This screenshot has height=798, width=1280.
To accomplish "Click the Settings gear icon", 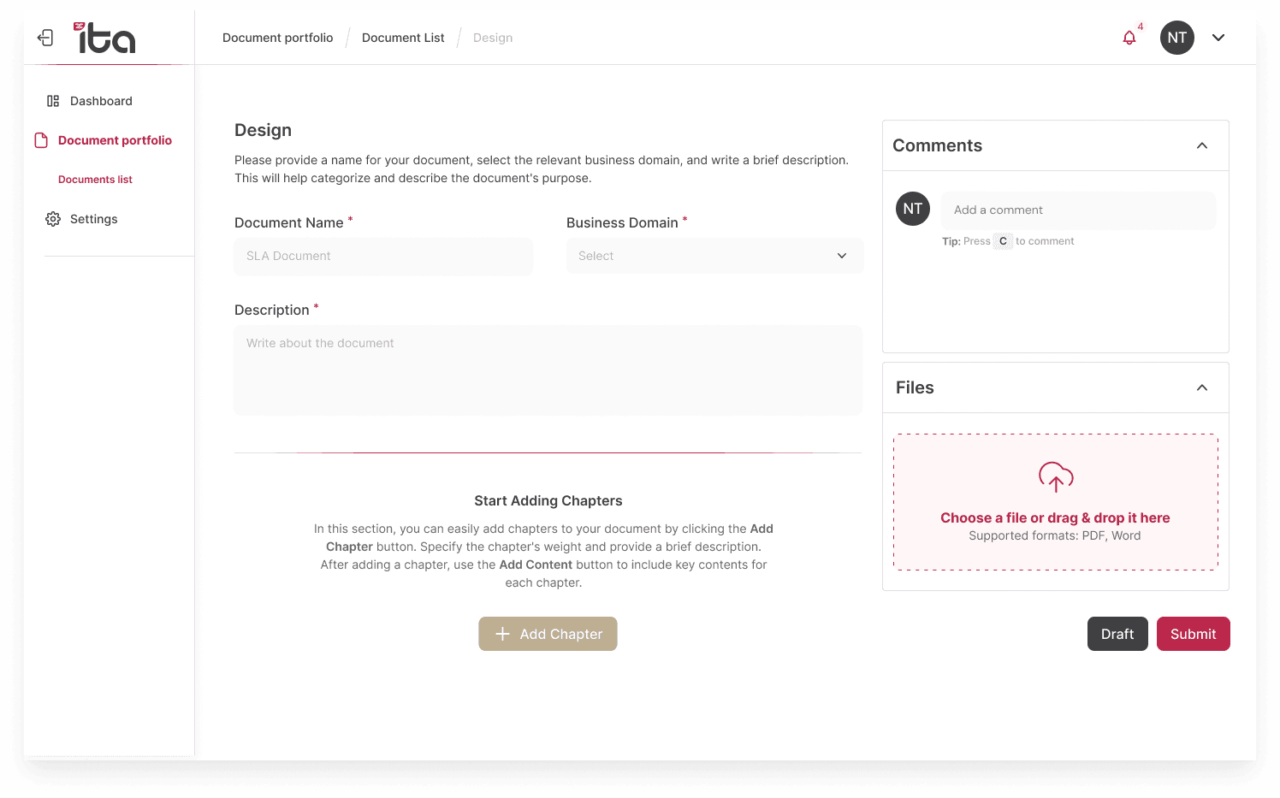I will pos(53,219).
